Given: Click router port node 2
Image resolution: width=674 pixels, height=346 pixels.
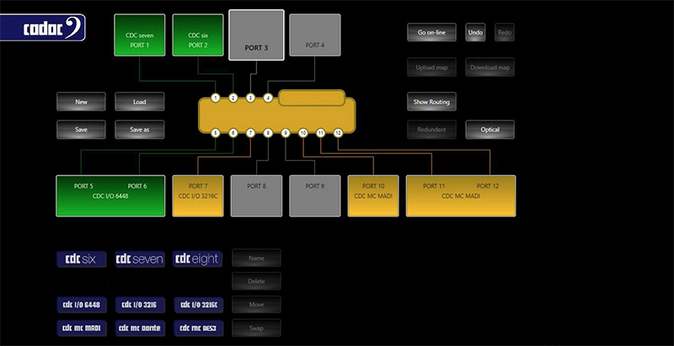Looking at the screenshot, I should coord(233,98).
